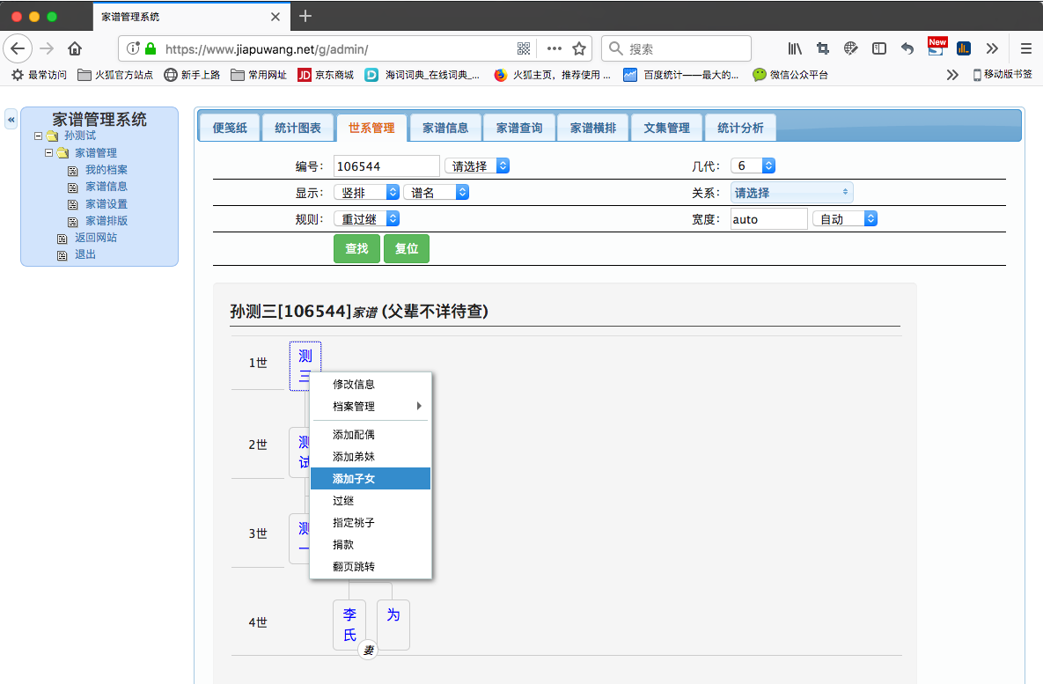This screenshot has height=684, width=1043.
Task: Switch to 家谱横排 tab
Action: coord(593,128)
